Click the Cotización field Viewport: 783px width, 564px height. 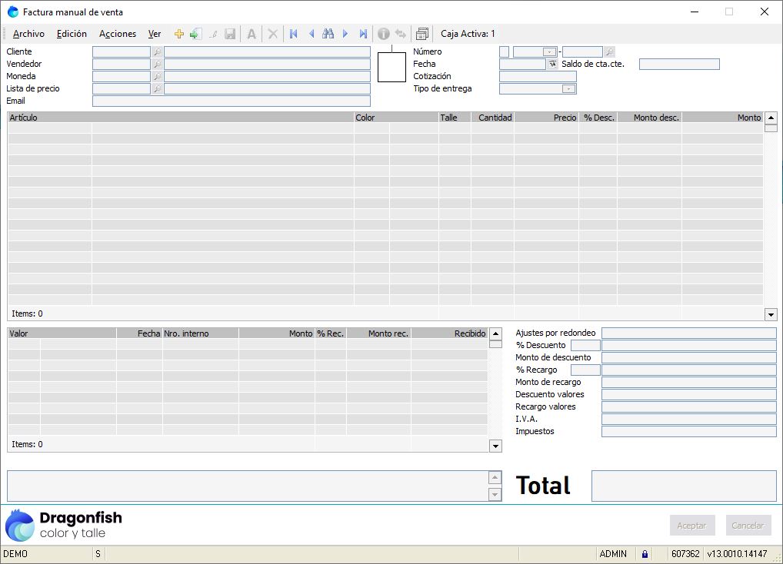(x=538, y=76)
